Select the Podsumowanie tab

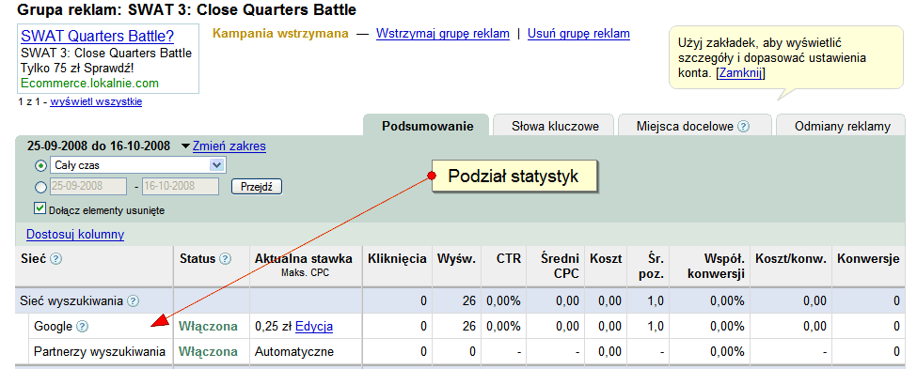click(427, 126)
